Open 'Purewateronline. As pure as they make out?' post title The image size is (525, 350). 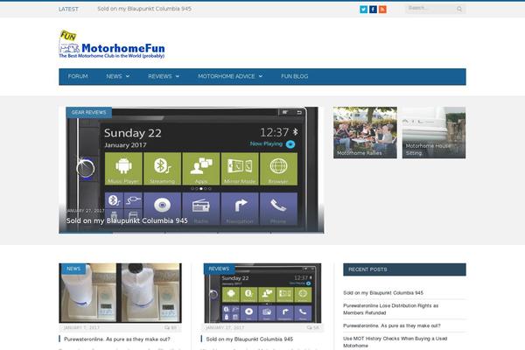pyautogui.click(x=117, y=339)
